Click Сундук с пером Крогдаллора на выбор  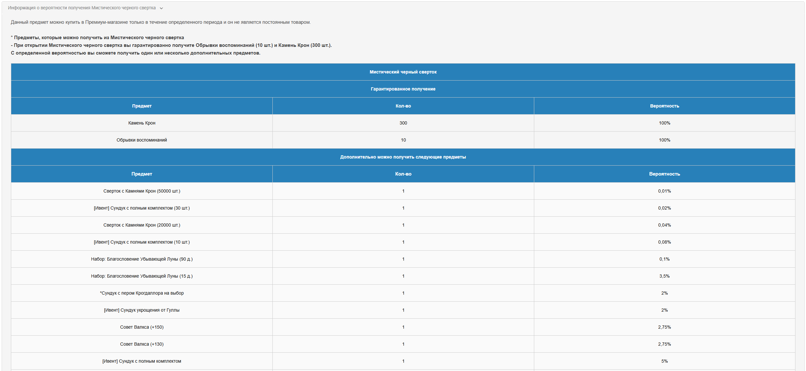[x=141, y=293]
